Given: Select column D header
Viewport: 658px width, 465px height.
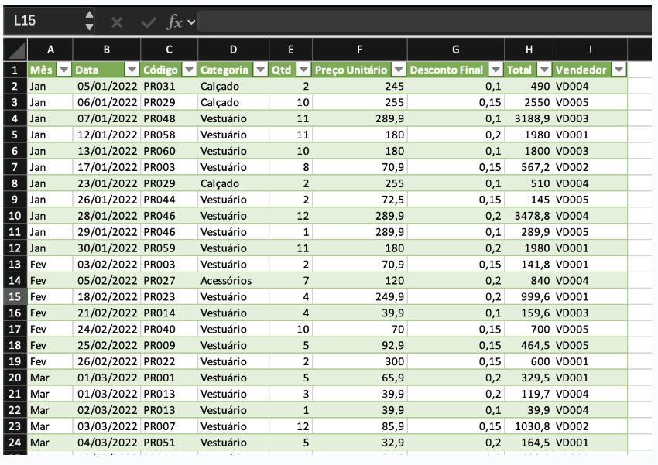Looking at the screenshot, I should 233,50.
